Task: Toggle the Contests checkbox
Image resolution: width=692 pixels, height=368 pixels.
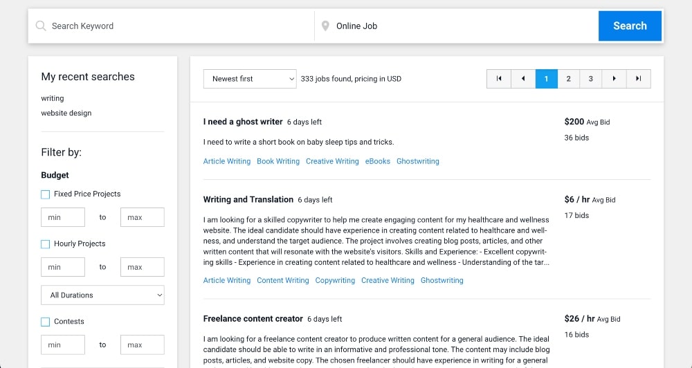Action: pos(46,322)
